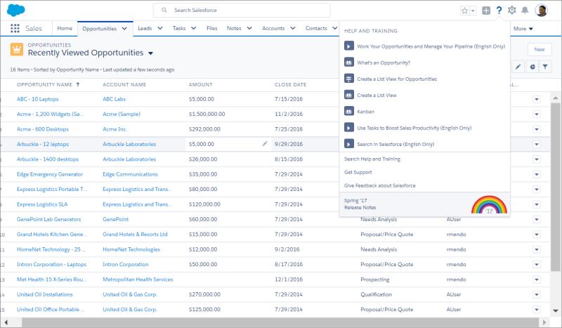Click the $1,500,000.00 amount cell
562x328 pixels.
click(x=207, y=114)
